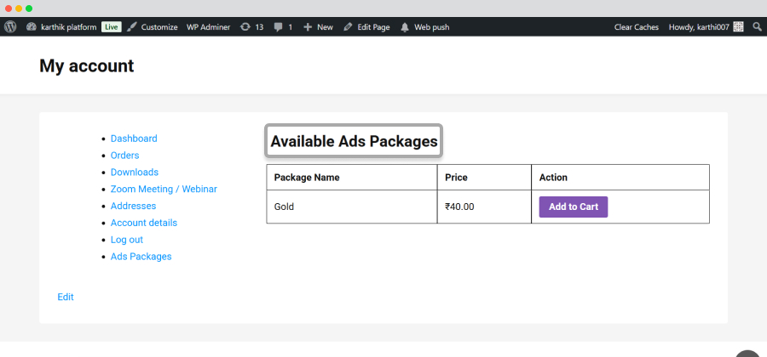Open the Ads Packages link
Viewport: 767px width, 357px height.
141,257
